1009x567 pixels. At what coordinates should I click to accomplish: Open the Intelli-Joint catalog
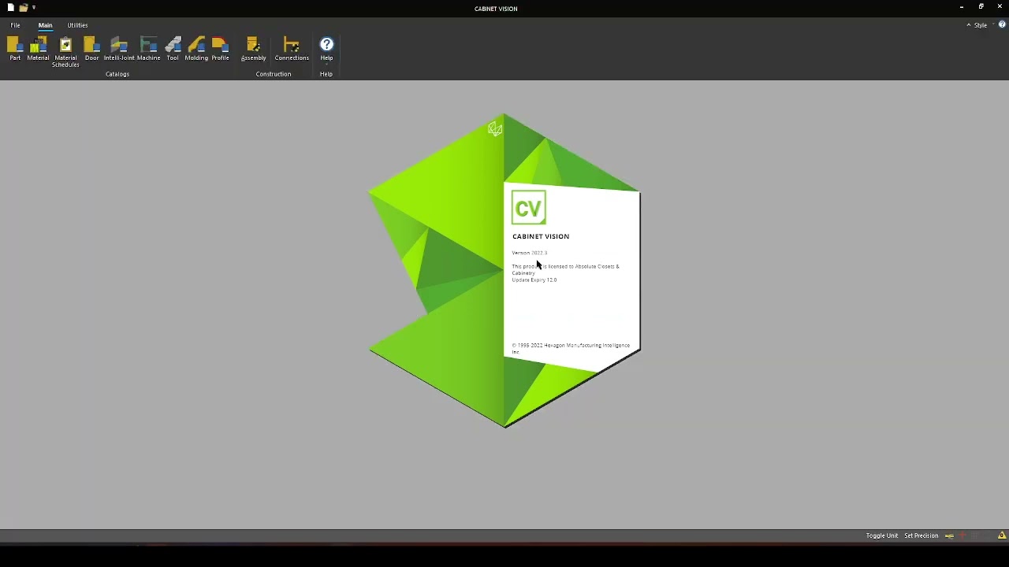(x=119, y=49)
